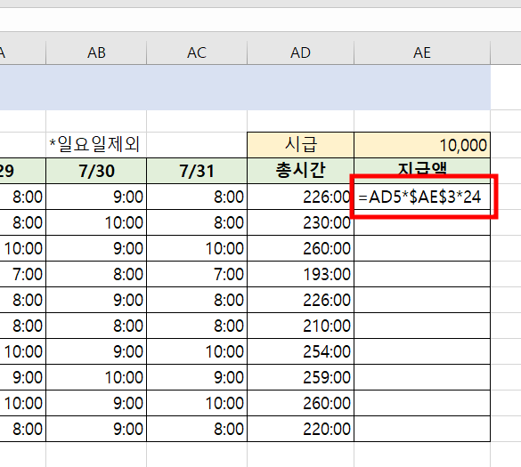Click 7/31 value 8:00 in the formula row
The height and width of the screenshot is (467, 521).
click(x=197, y=197)
